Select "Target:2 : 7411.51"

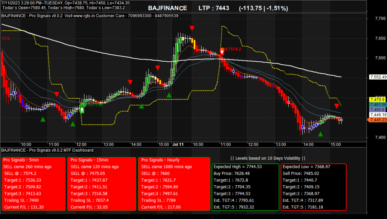89,187
